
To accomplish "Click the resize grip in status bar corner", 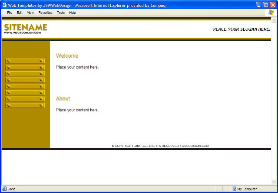I will [275, 190].
